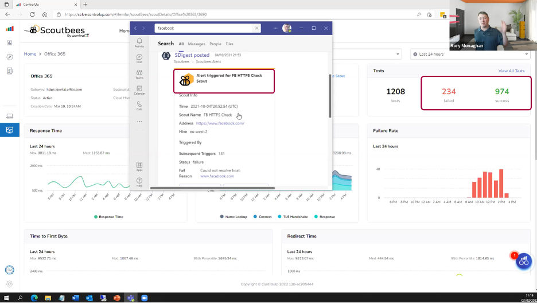Open round user badge in sidebar
Screen dimensions: 537x303
click(10, 270)
